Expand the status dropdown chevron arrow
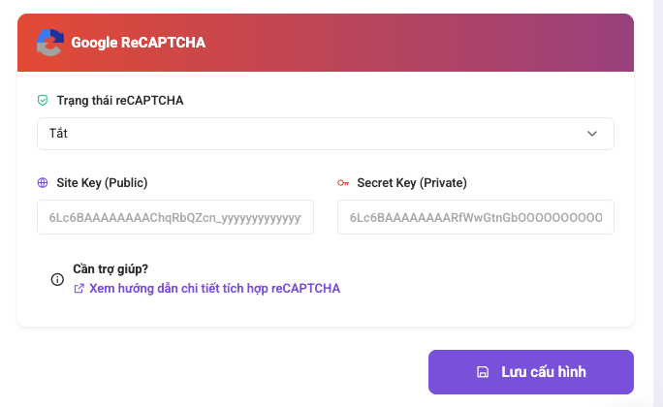The width and height of the screenshot is (663, 407). pyautogui.click(x=592, y=134)
